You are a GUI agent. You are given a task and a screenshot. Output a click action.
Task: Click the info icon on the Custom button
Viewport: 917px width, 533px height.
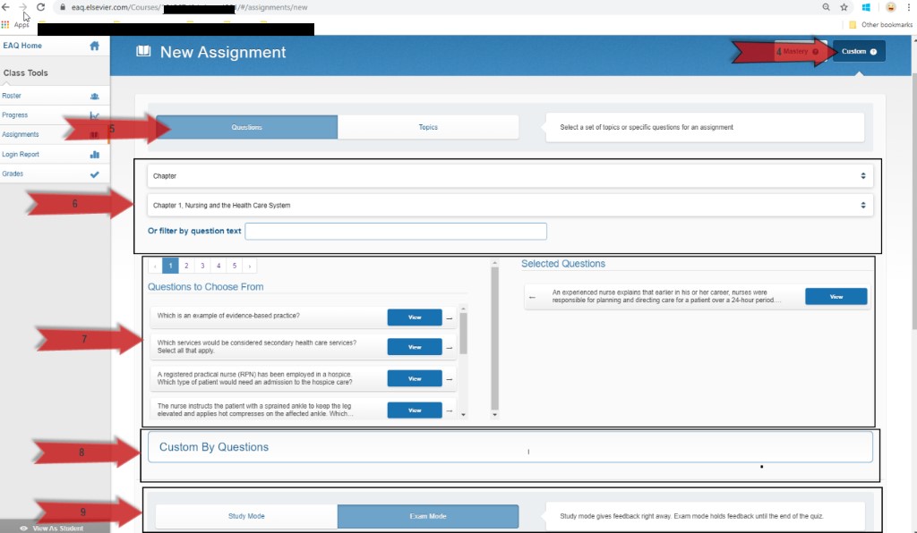[873, 51]
